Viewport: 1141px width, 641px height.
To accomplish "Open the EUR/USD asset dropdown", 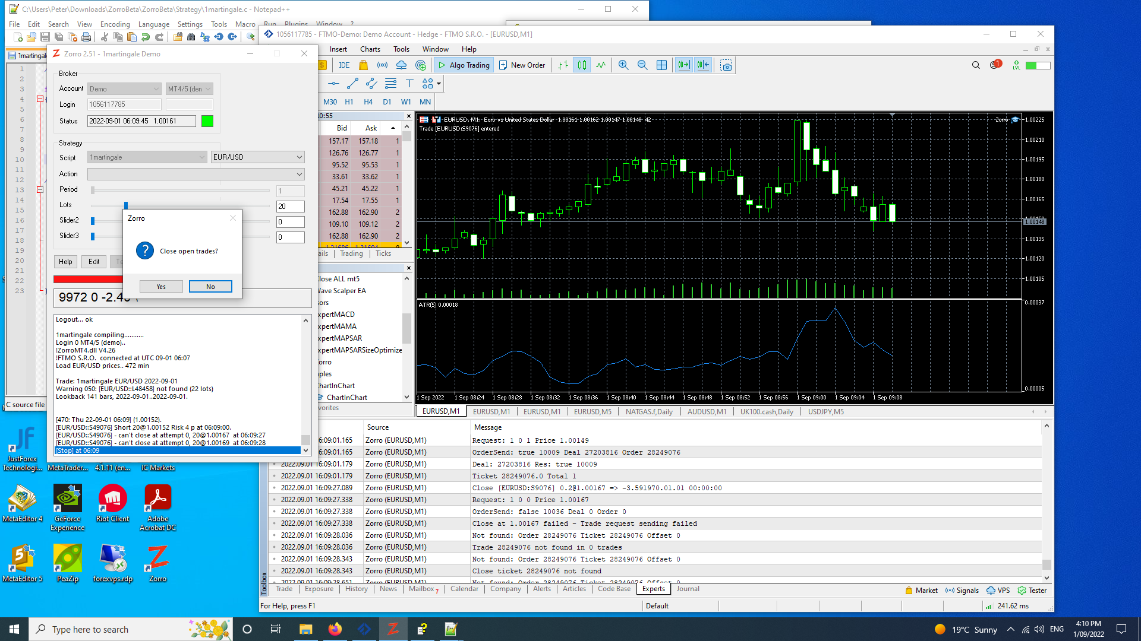I will (x=258, y=157).
